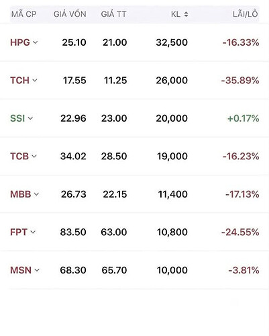Open the MBB chevron dropdown

[x=36, y=194]
